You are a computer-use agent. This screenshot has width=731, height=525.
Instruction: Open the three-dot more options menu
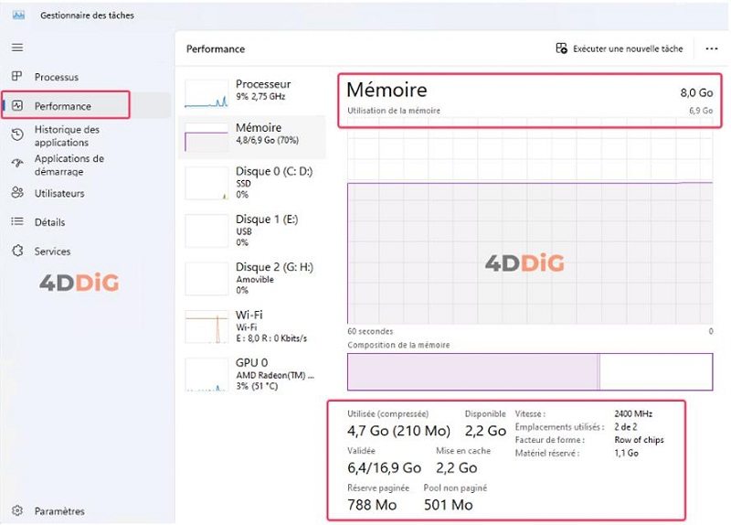(712, 48)
